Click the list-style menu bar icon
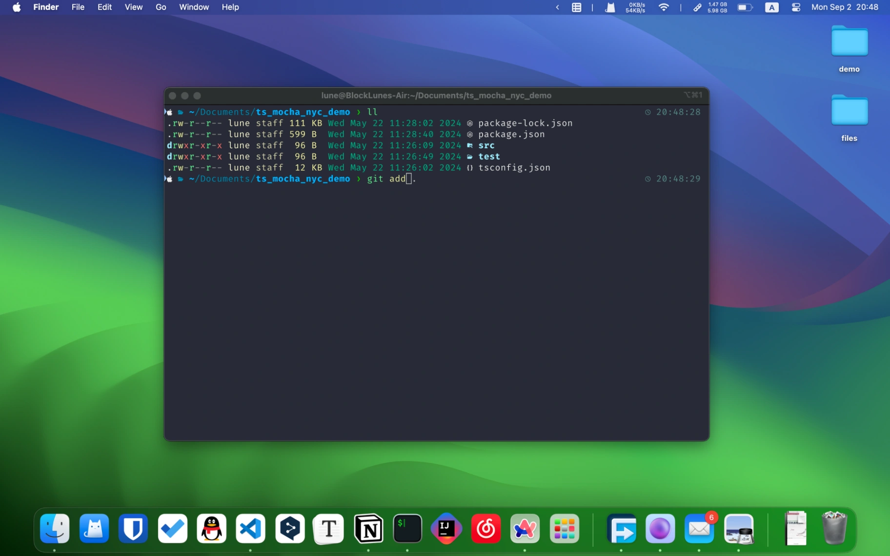 coord(577,7)
